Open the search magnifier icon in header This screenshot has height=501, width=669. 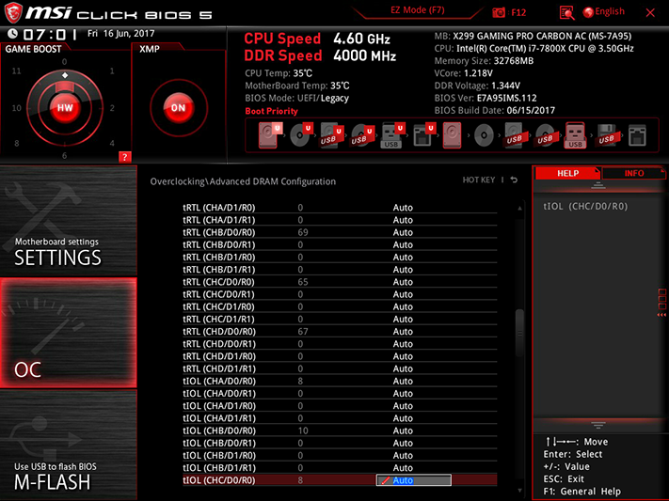[566, 13]
